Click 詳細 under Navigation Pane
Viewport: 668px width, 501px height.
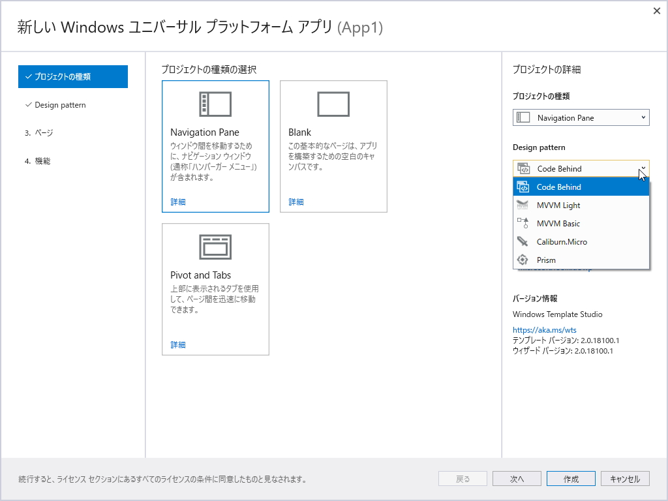[x=178, y=202]
